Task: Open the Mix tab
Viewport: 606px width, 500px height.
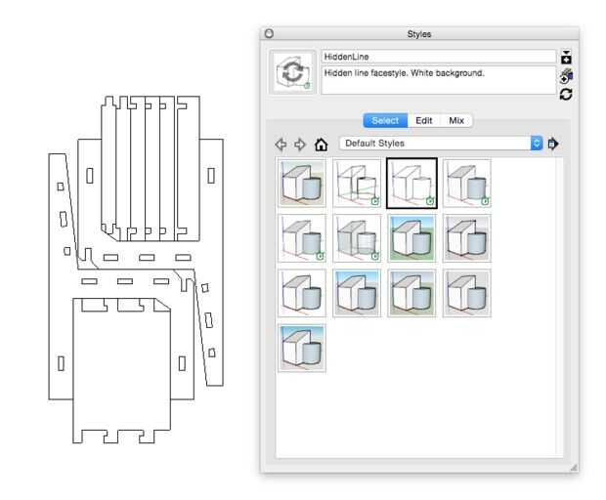Action: pos(456,120)
